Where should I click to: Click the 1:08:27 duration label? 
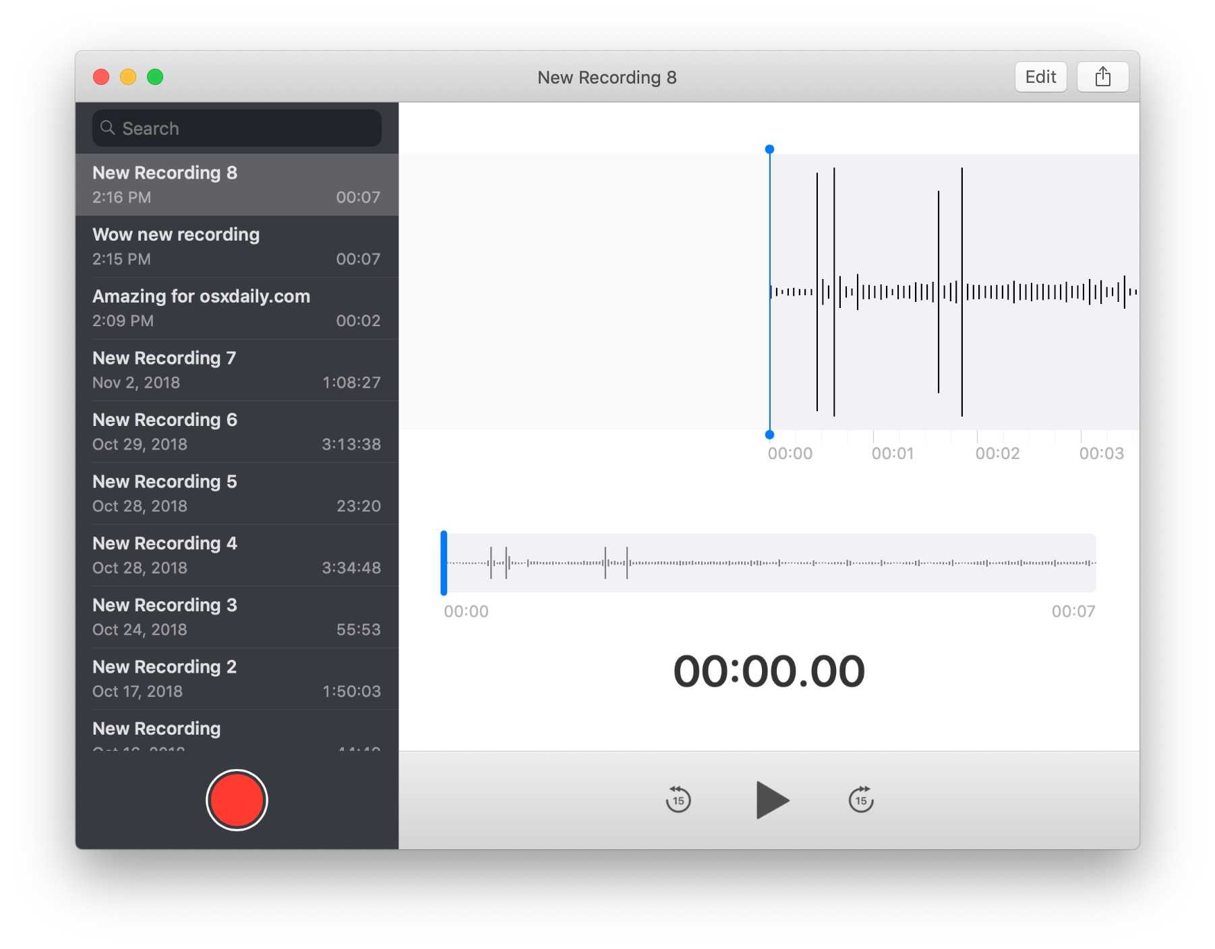point(351,382)
